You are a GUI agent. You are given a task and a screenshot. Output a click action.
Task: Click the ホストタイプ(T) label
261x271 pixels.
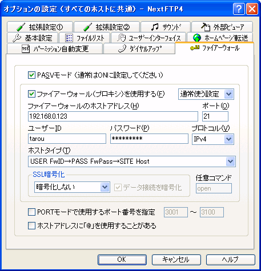coord(49,151)
